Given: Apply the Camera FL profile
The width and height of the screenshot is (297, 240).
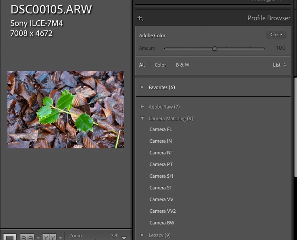Looking at the screenshot, I should [x=160, y=129].
